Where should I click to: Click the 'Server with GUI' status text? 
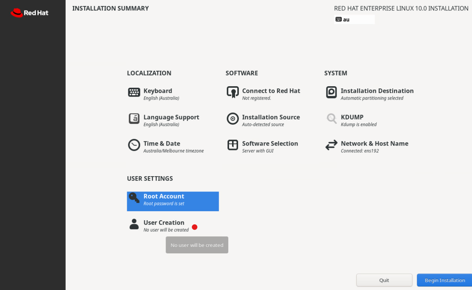click(x=258, y=151)
